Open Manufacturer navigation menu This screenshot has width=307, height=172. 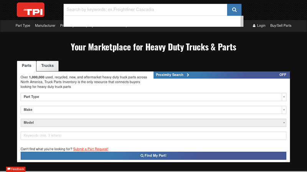tap(45, 26)
